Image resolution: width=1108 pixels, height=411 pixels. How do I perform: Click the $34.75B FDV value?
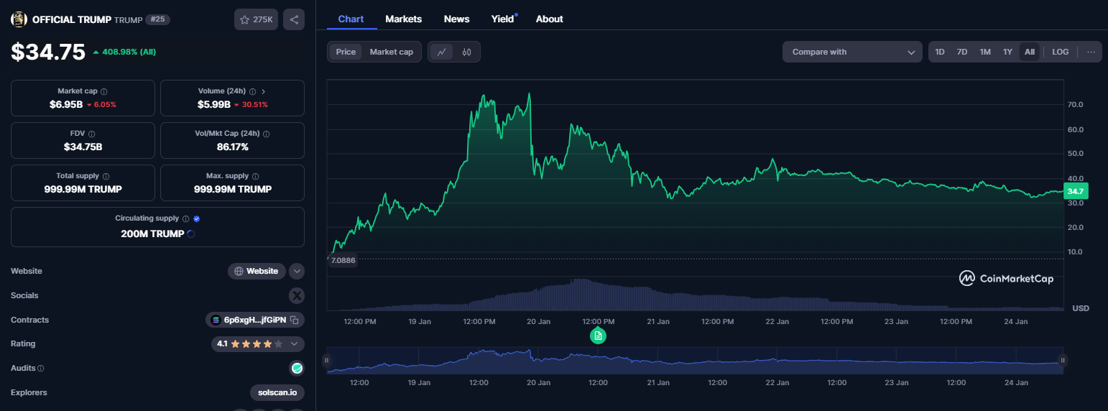click(83, 147)
